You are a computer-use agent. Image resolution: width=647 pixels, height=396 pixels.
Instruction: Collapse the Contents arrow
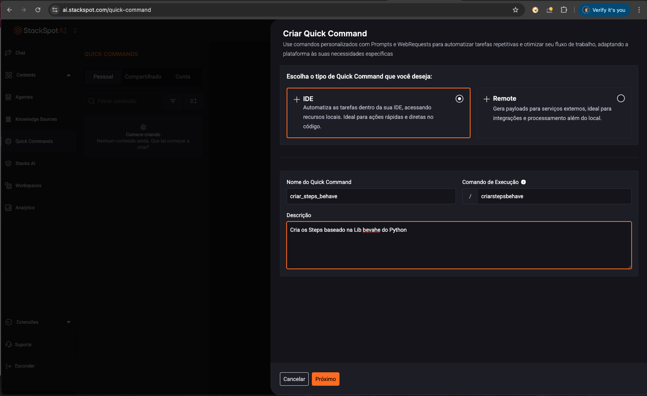point(69,75)
